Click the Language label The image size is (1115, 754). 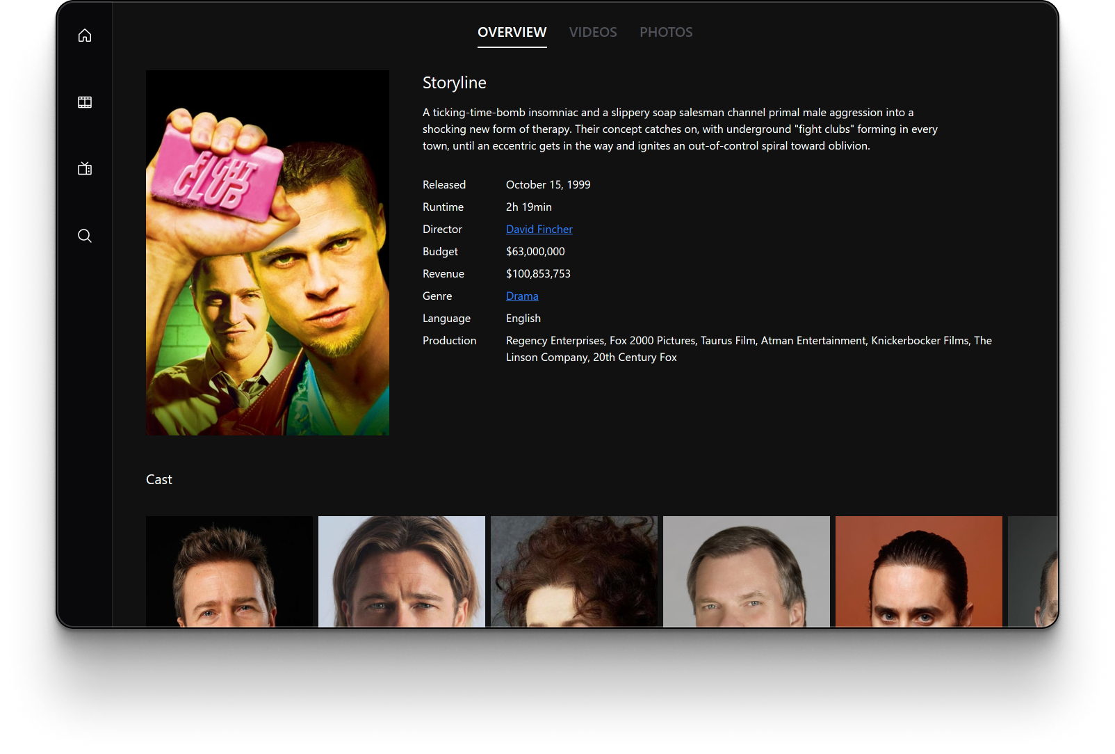446,319
